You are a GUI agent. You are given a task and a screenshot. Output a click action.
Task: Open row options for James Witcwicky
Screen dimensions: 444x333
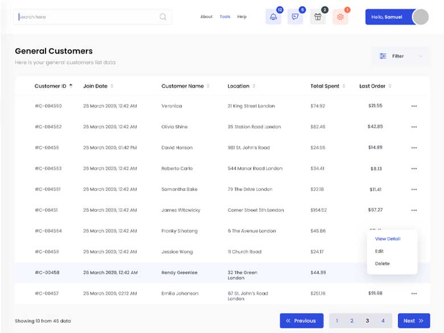[x=414, y=210]
